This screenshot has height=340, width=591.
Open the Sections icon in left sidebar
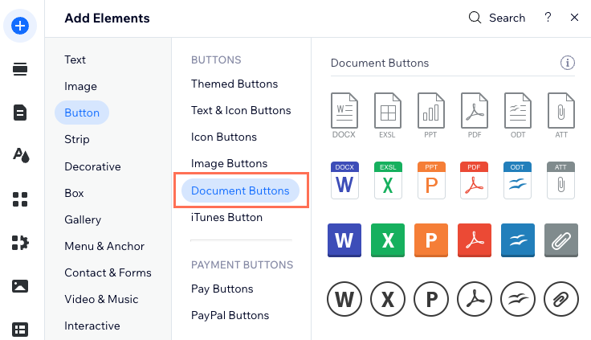tap(20, 69)
